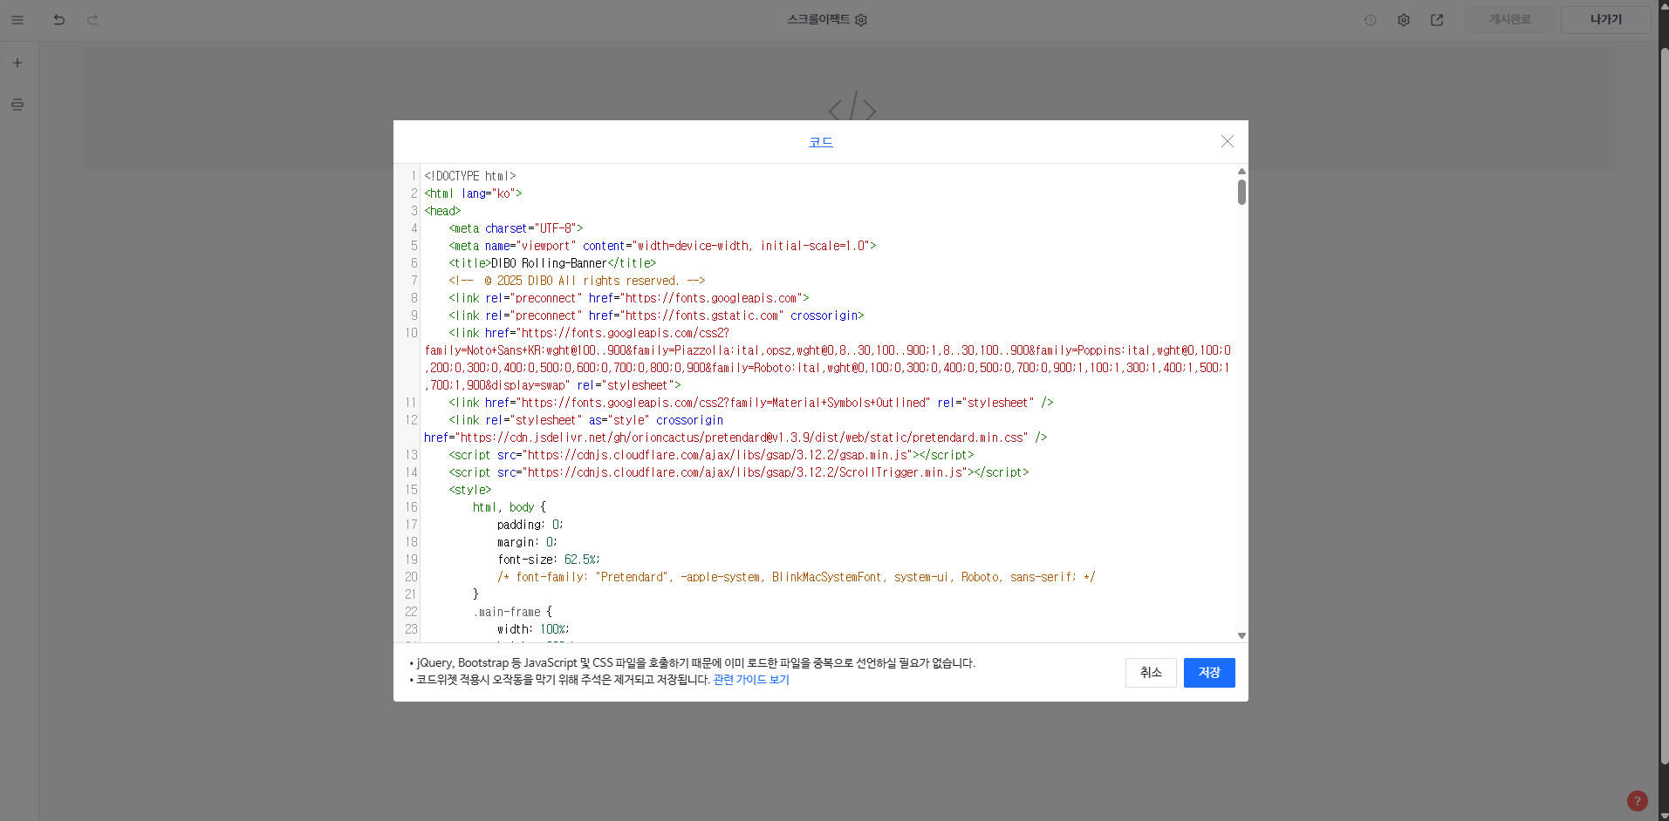Viewport: 1669px width, 821px height.
Task: Click the <style> tag line
Action: point(470,490)
